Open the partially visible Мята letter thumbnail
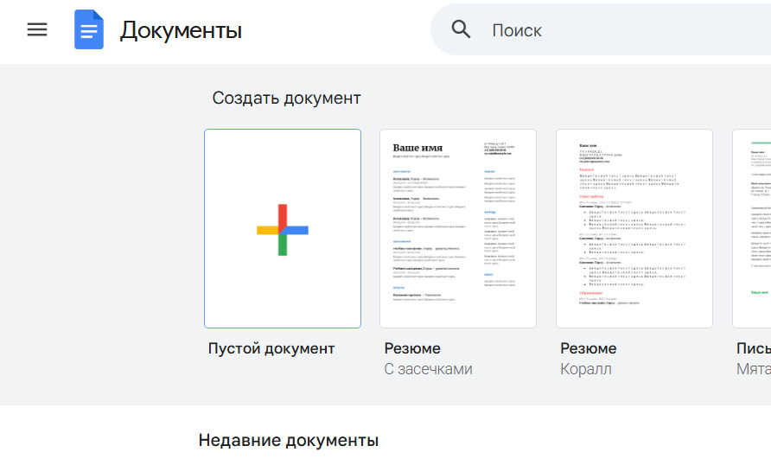771x465 pixels. point(752,228)
